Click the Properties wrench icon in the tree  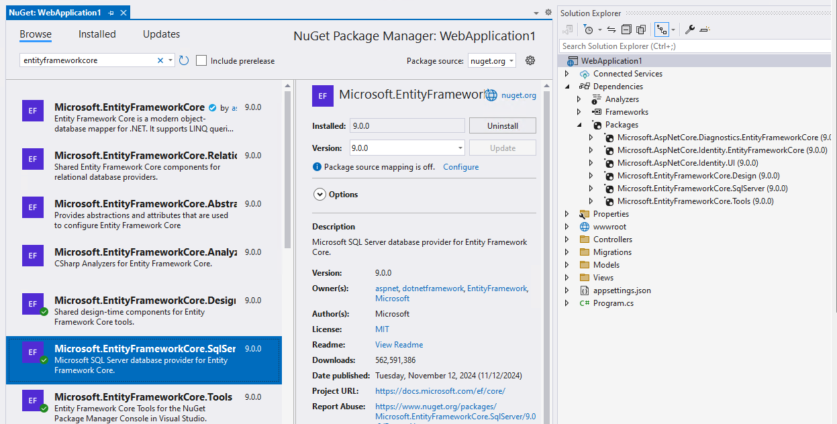[584, 214]
